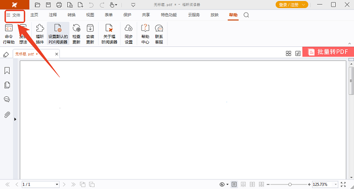The image size is (354, 189).
Task: Toggle continuous facing view mode
Action: (261, 184)
